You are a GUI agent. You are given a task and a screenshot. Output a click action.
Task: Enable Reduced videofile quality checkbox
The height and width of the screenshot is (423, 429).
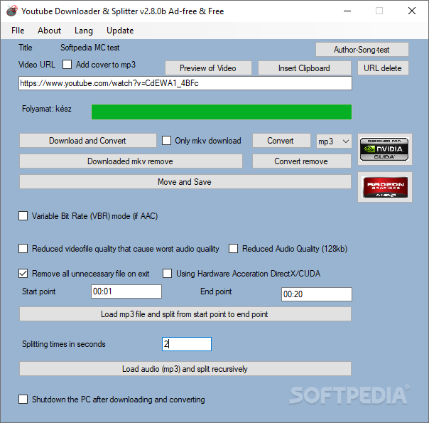[23, 249]
